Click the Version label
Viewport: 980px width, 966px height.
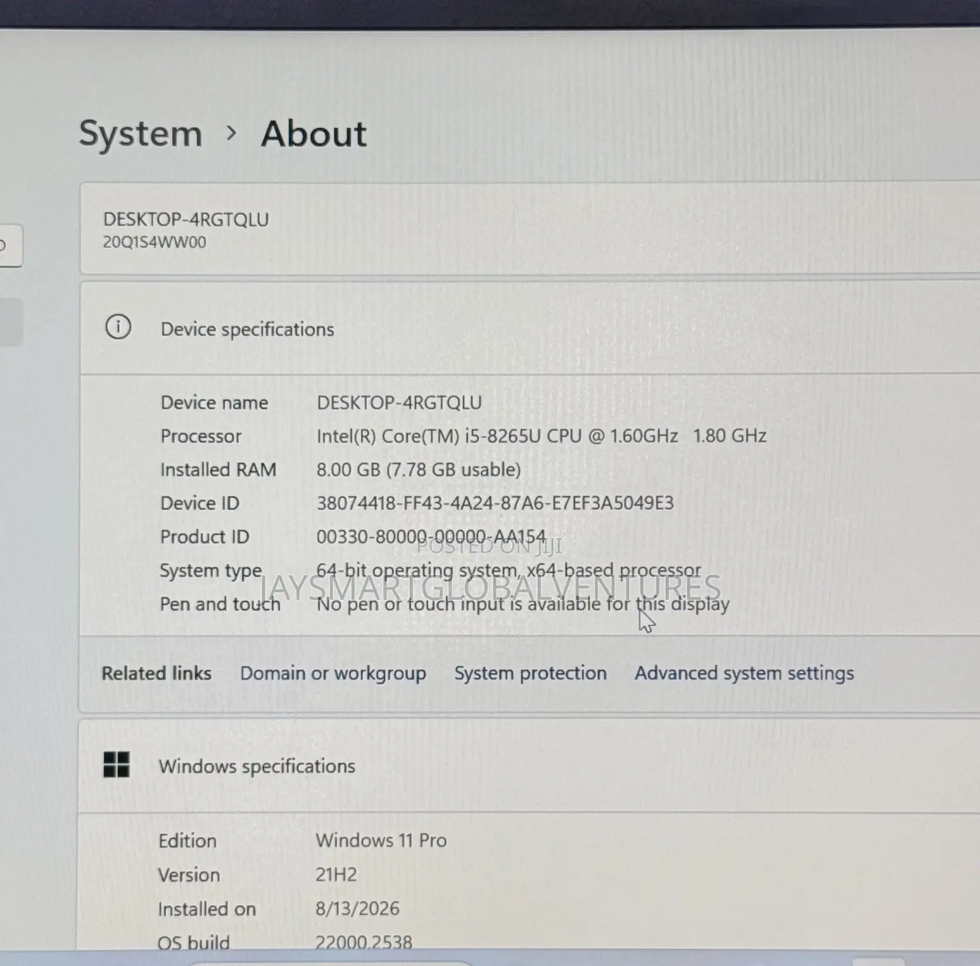[x=189, y=875]
